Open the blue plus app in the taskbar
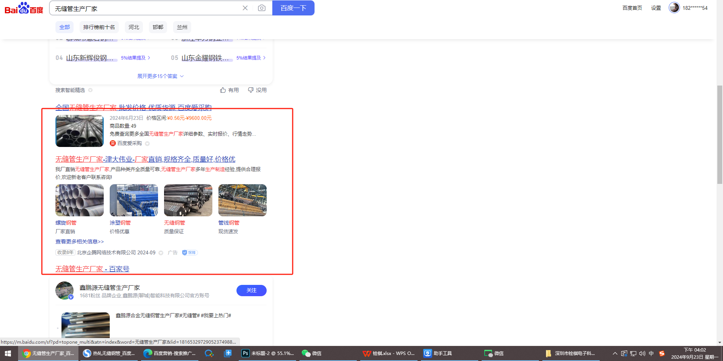Image resolution: width=723 pixels, height=361 pixels. pos(228,353)
